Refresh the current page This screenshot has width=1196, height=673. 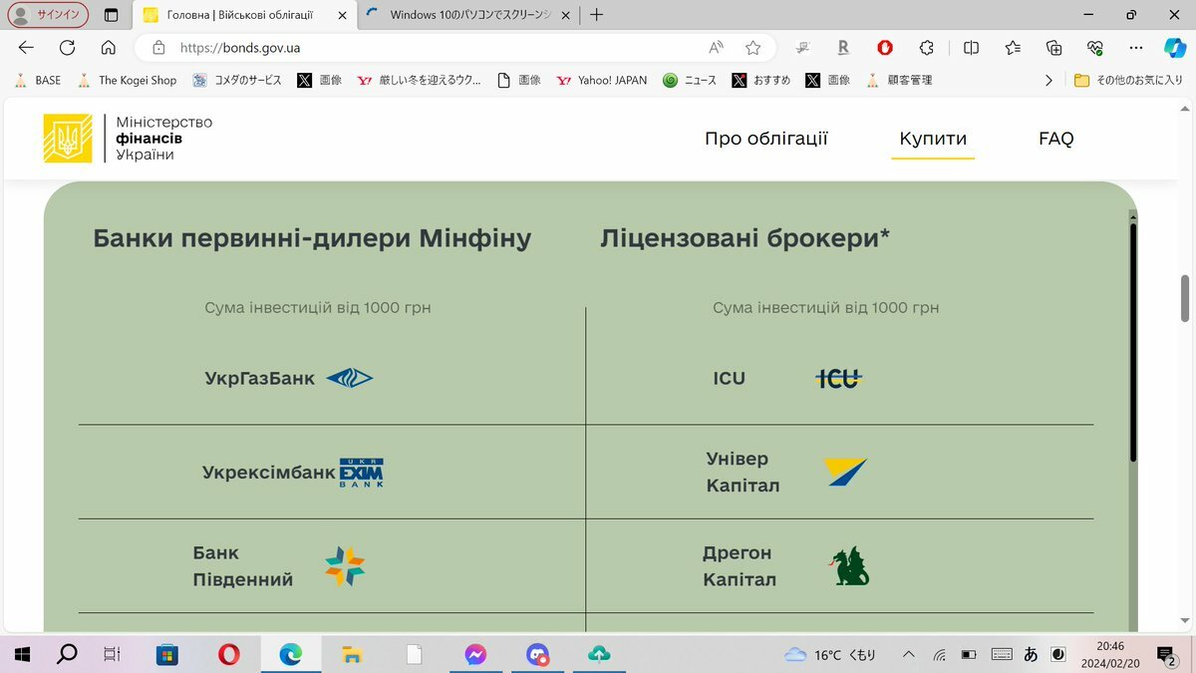[68, 47]
